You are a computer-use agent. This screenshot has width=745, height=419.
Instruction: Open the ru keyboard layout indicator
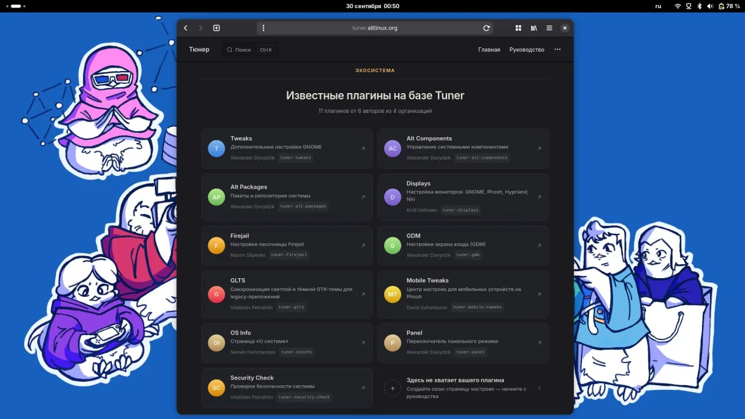tap(658, 6)
